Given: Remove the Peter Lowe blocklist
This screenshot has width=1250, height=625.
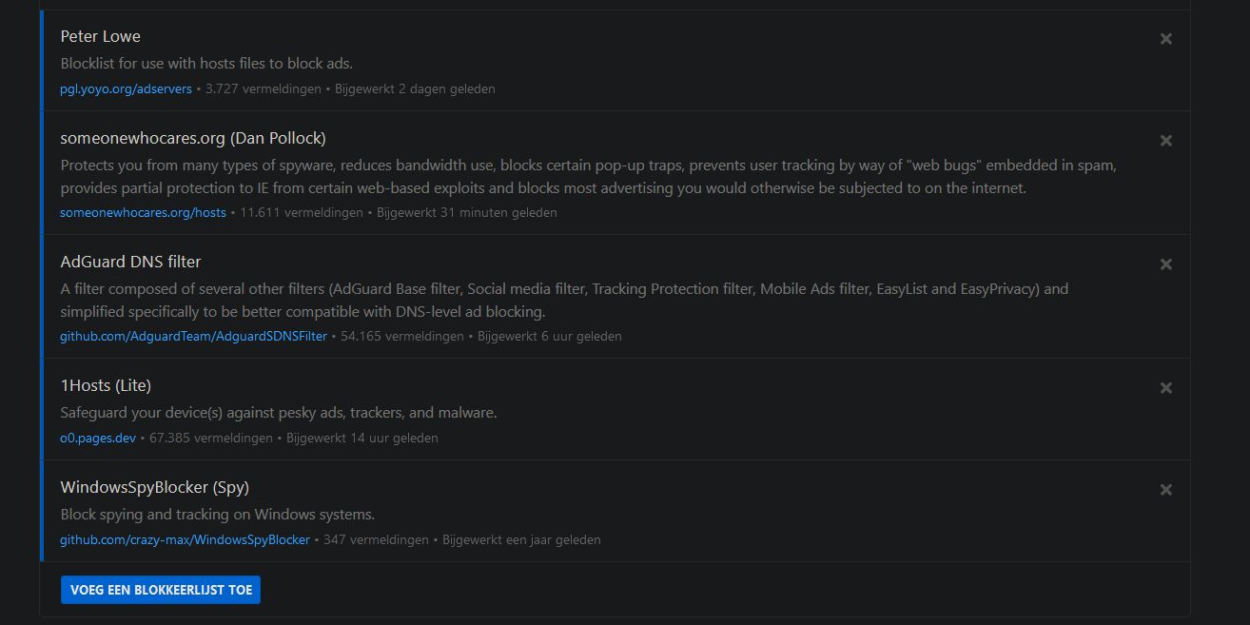Looking at the screenshot, I should coord(1165,39).
